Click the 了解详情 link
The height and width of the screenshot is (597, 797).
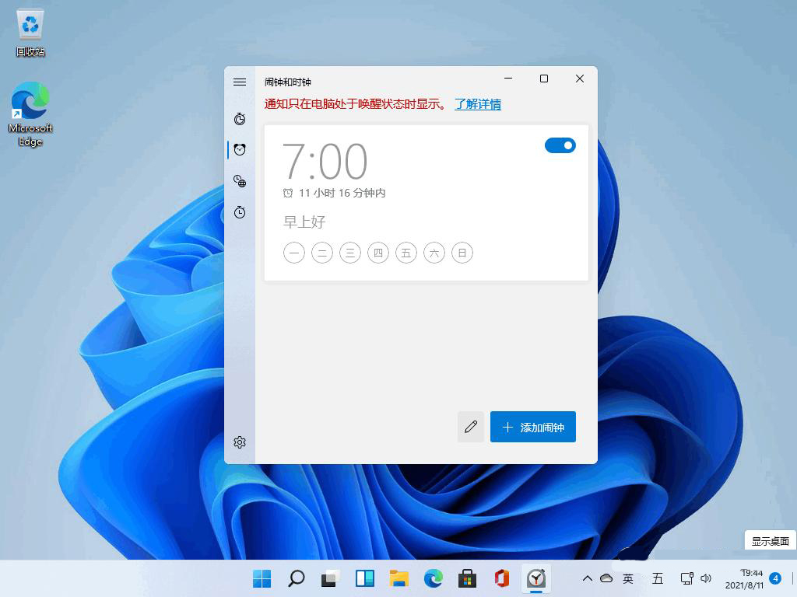pos(478,104)
